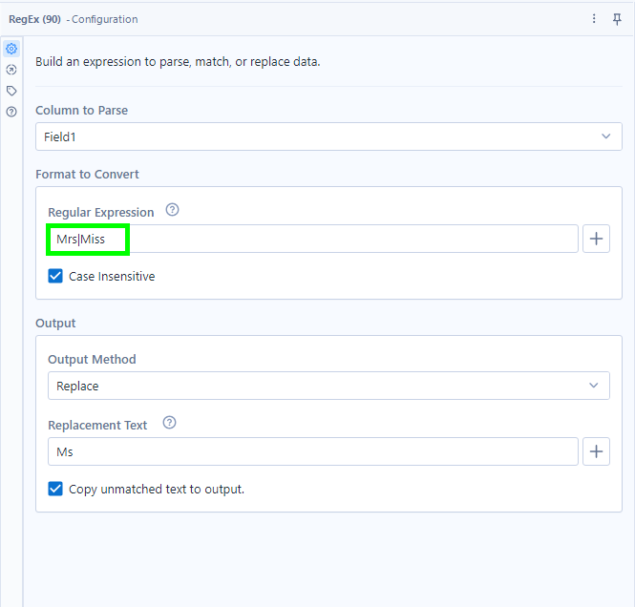Open the Navigation tab icon in sidebar
The height and width of the screenshot is (607, 635).
(x=11, y=70)
